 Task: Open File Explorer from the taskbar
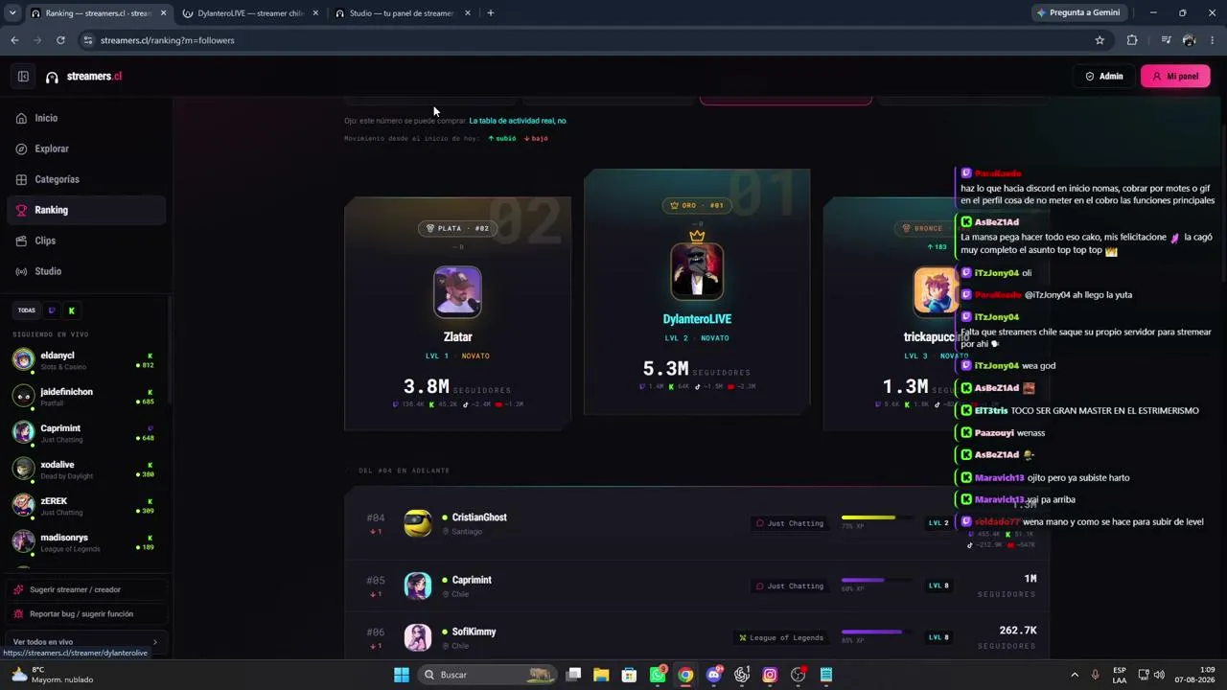click(x=601, y=675)
